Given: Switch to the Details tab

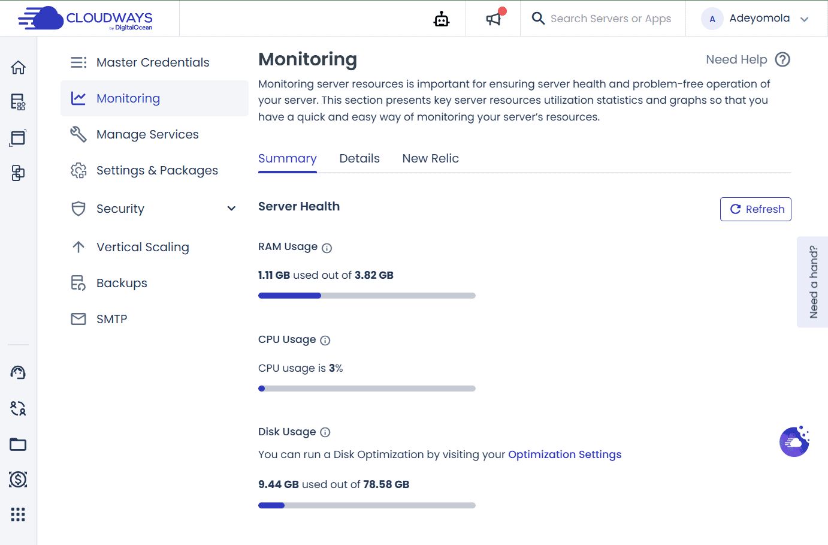Looking at the screenshot, I should [x=359, y=158].
